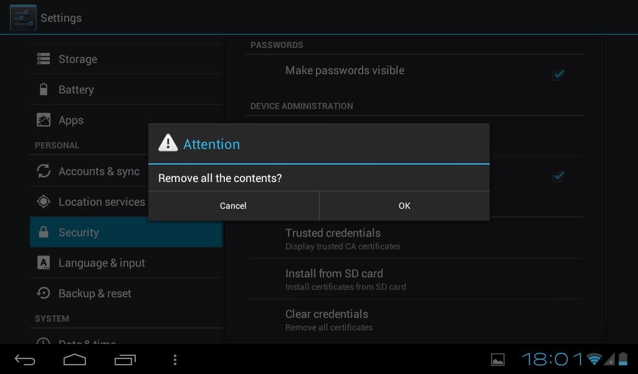Tap the gallery notification icon in status bar
638x374 pixels.
click(x=498, y=360)
